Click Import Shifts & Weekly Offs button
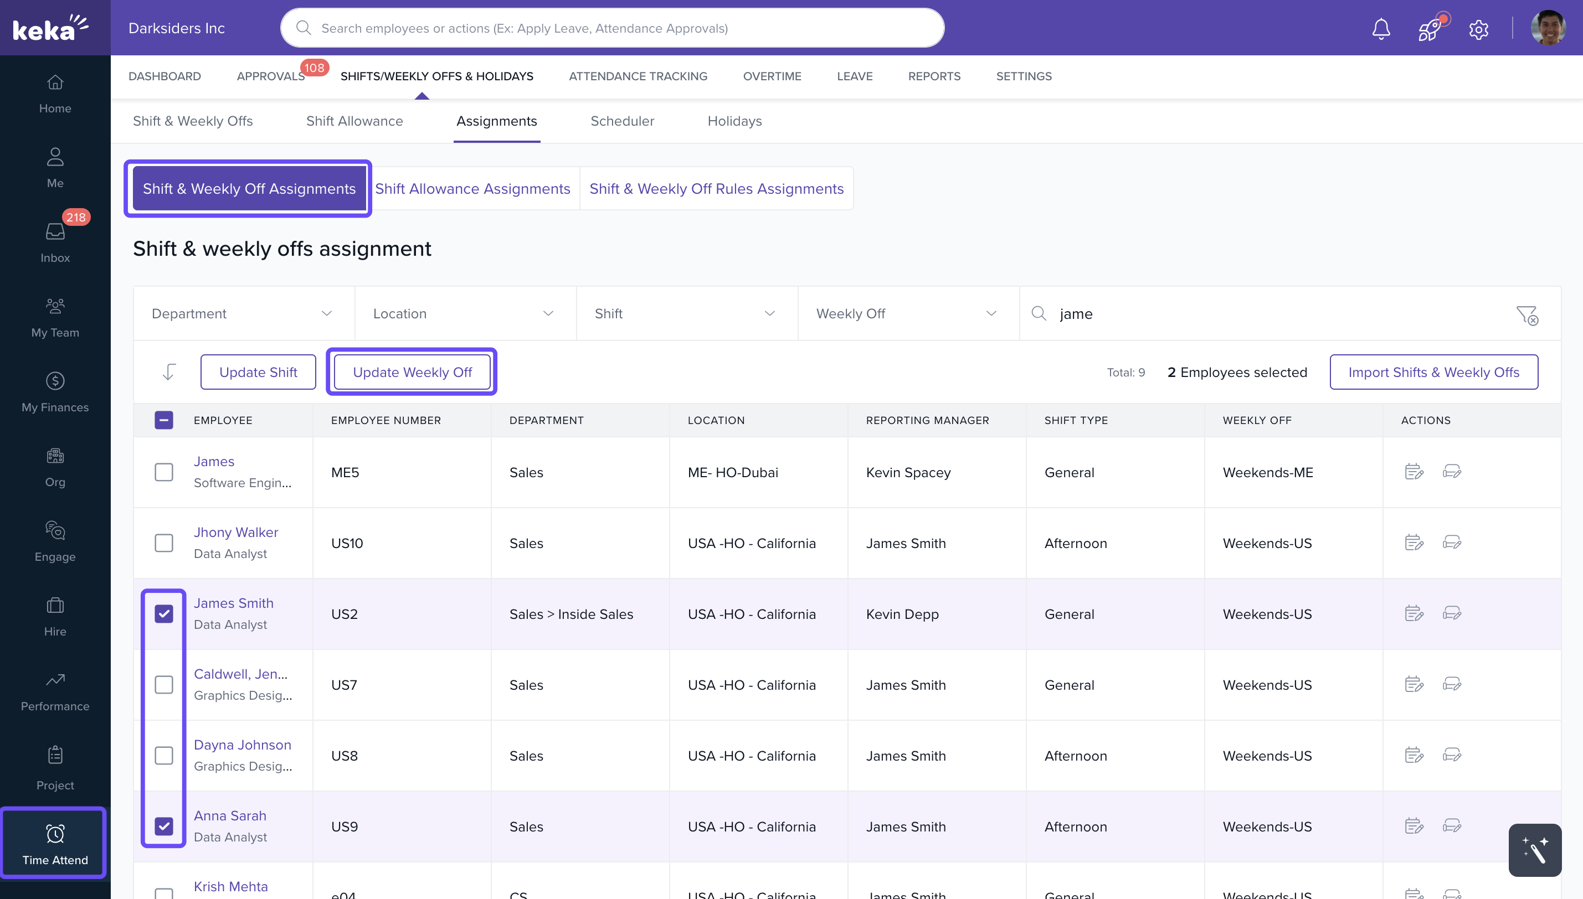The image size is (1583, 899). point(1433,373)
